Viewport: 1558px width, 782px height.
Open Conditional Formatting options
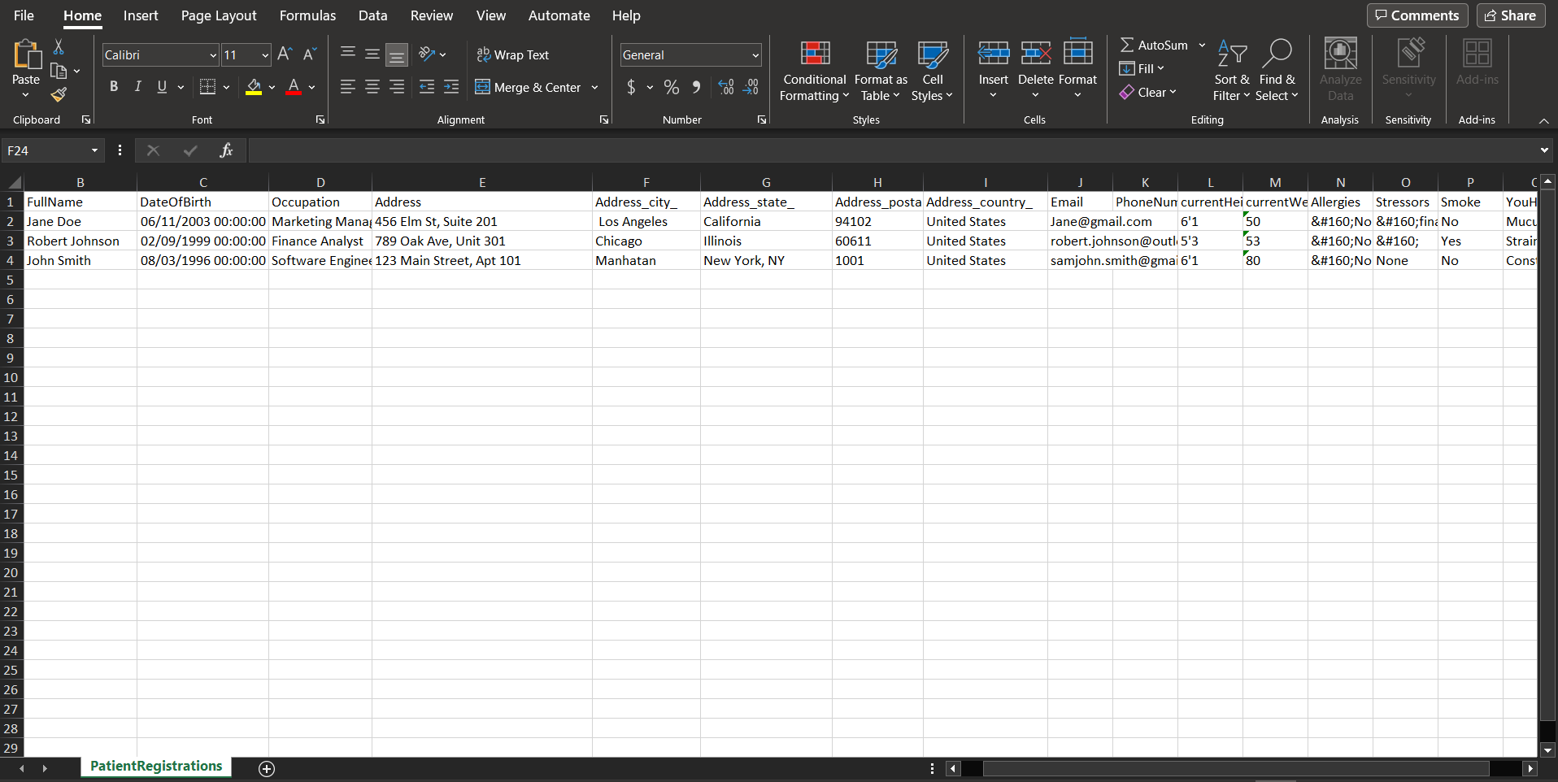pyautogui.click(x=814, y=72)
